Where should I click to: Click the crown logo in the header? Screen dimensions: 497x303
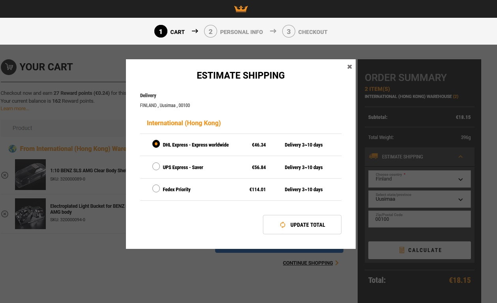pyautogui.click(x=241, y=9)
